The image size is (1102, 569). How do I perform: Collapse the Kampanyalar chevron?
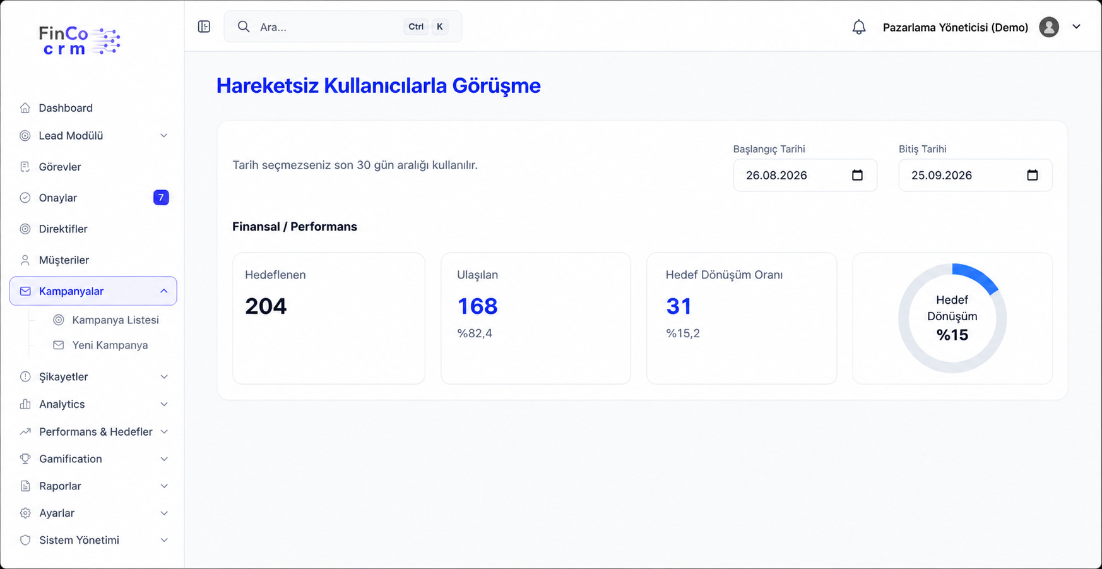pos(164,291)
